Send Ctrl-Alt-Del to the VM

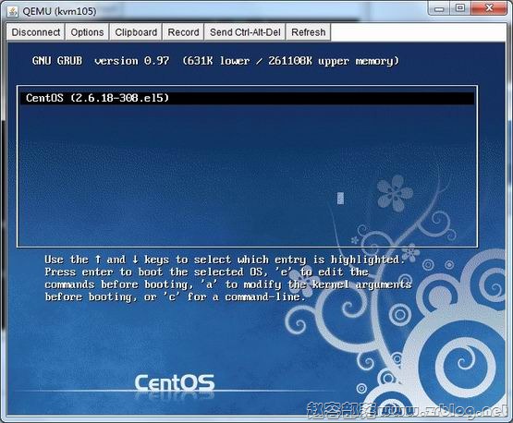(x=245, y=32)
